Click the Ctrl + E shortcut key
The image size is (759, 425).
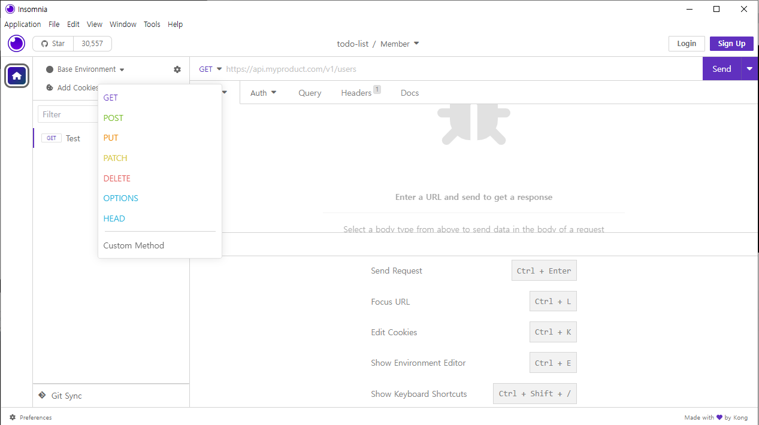[553, 363]
